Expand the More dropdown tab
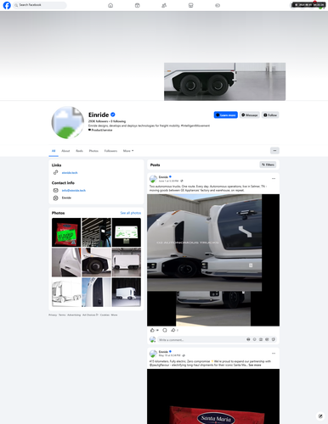This screenshot has height=424, width=328. (x=128, y=151)
